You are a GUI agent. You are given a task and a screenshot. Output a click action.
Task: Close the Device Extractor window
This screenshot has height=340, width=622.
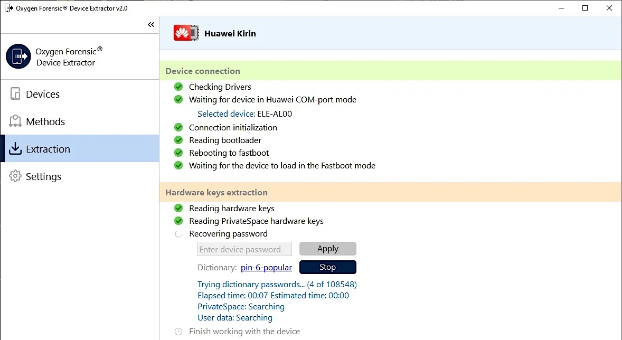pyautogui.click(x=609, y=8)
